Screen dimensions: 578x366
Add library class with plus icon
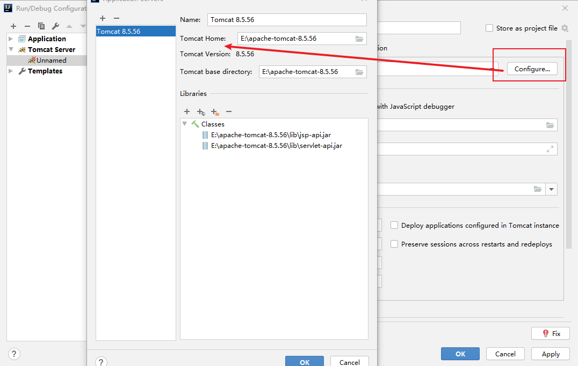tap(187, 111)
